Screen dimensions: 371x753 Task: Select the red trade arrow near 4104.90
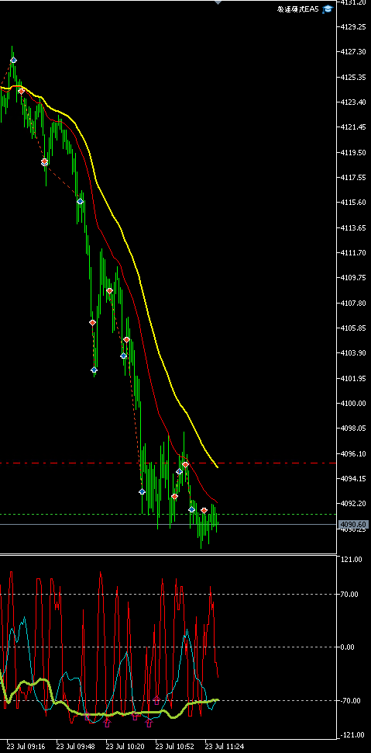(126, 339)
